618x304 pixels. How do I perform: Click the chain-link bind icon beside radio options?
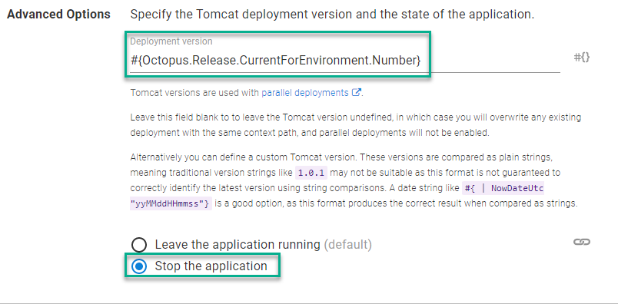coord(581,242)
